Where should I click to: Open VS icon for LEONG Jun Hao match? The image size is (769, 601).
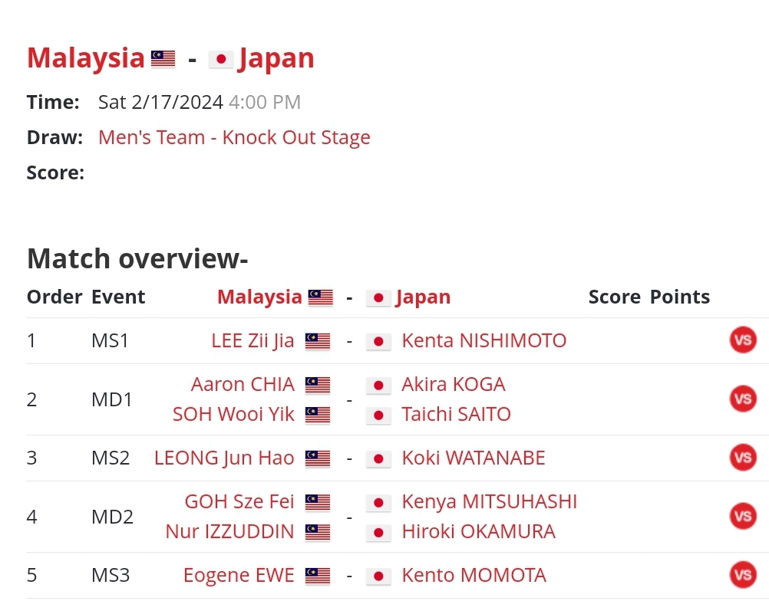click(x=743, y=458)
